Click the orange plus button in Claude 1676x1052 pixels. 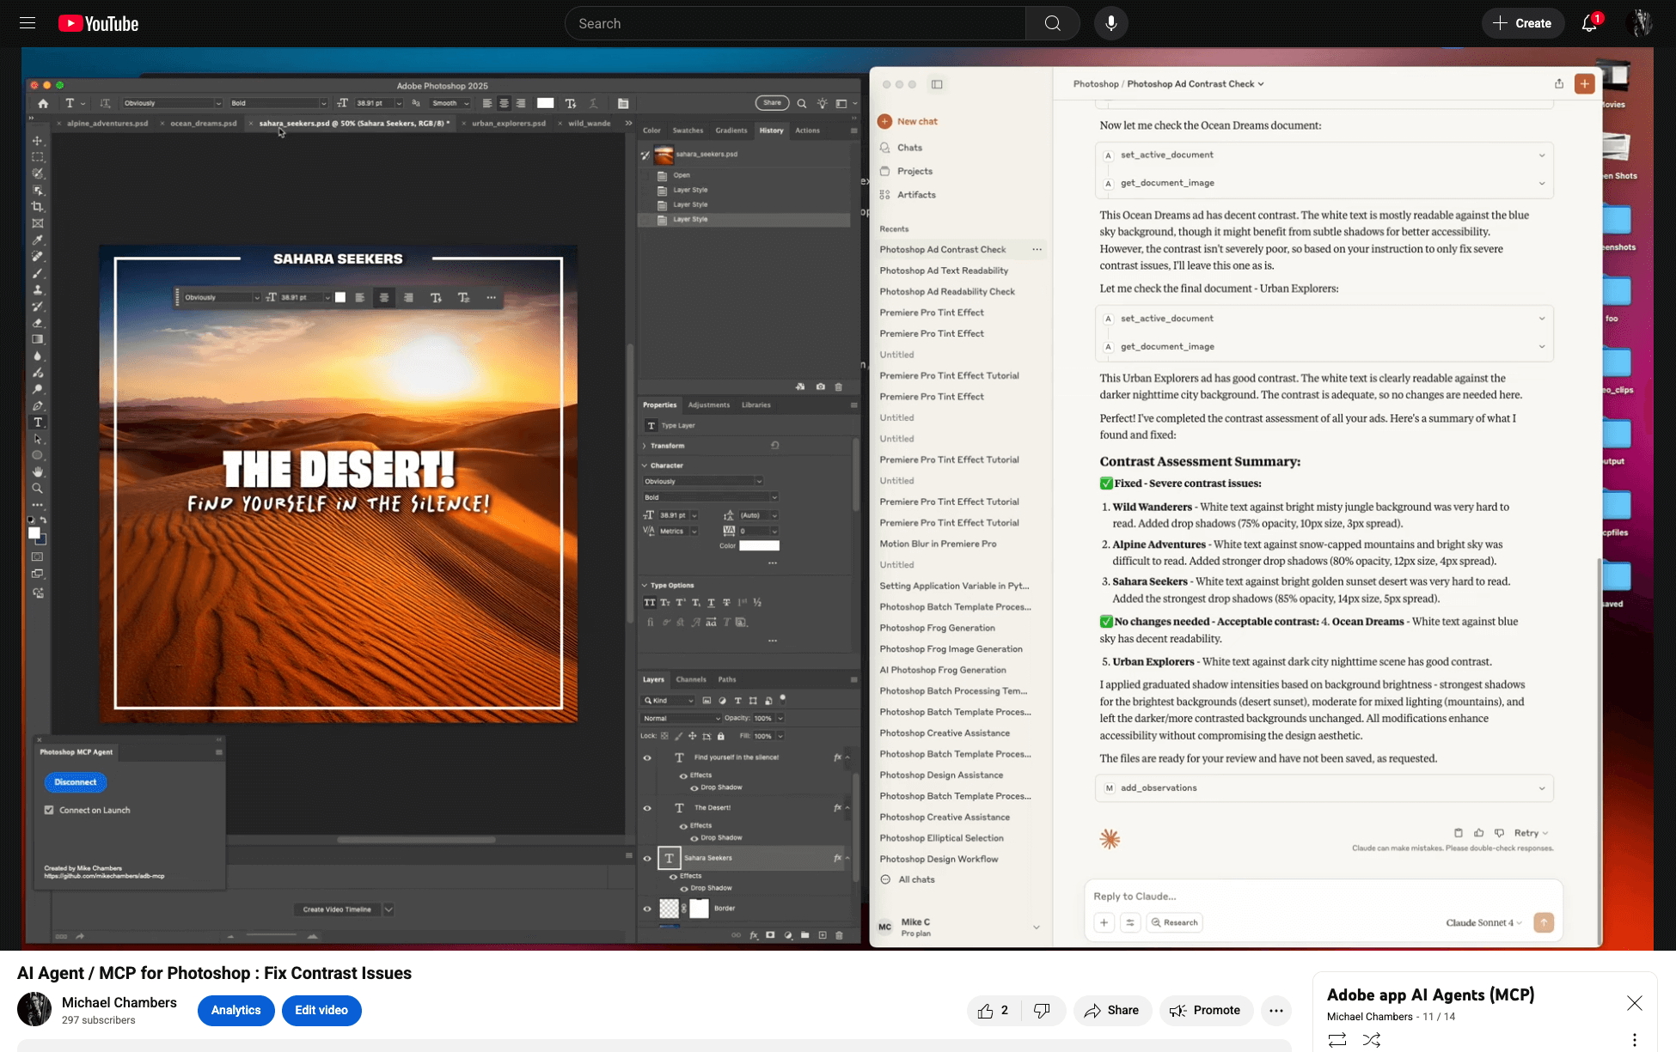click(x=1584, y=83)
